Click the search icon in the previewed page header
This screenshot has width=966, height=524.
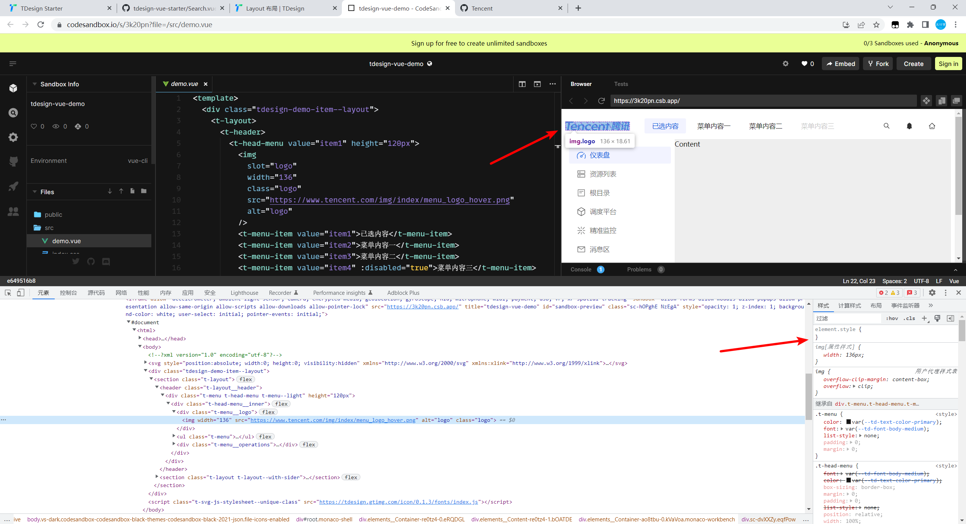(887, 126)
